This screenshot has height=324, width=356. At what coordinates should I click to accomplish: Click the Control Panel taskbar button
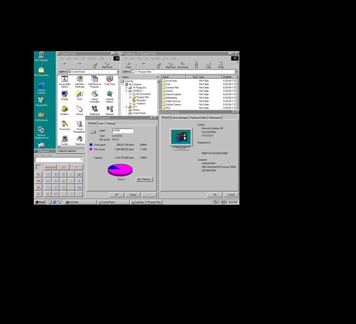113,202
